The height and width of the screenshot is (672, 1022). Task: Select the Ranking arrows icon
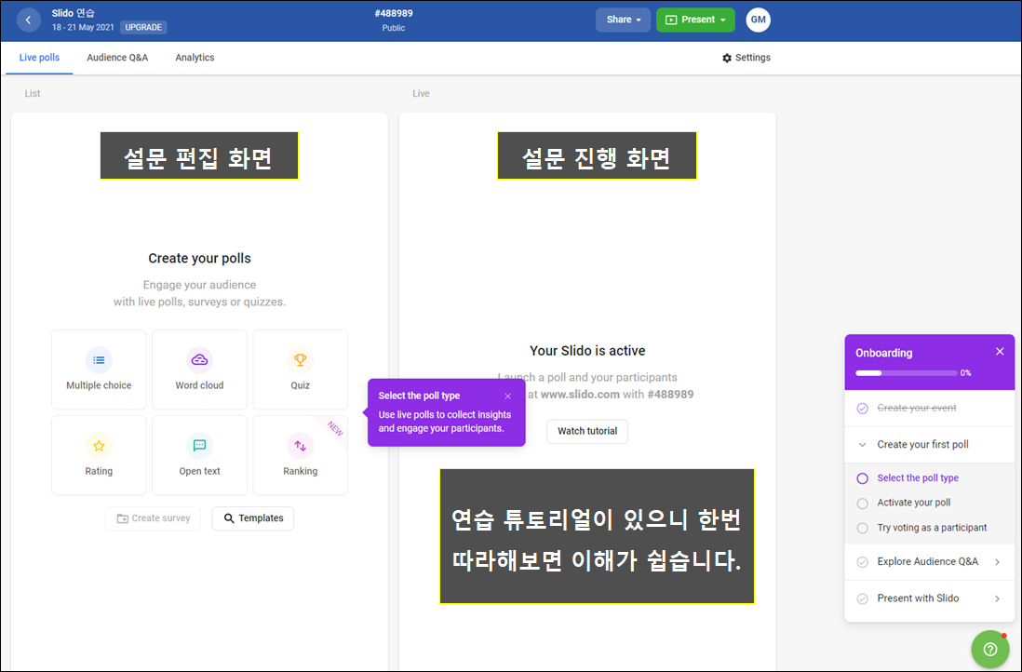[x=300, y=446]
